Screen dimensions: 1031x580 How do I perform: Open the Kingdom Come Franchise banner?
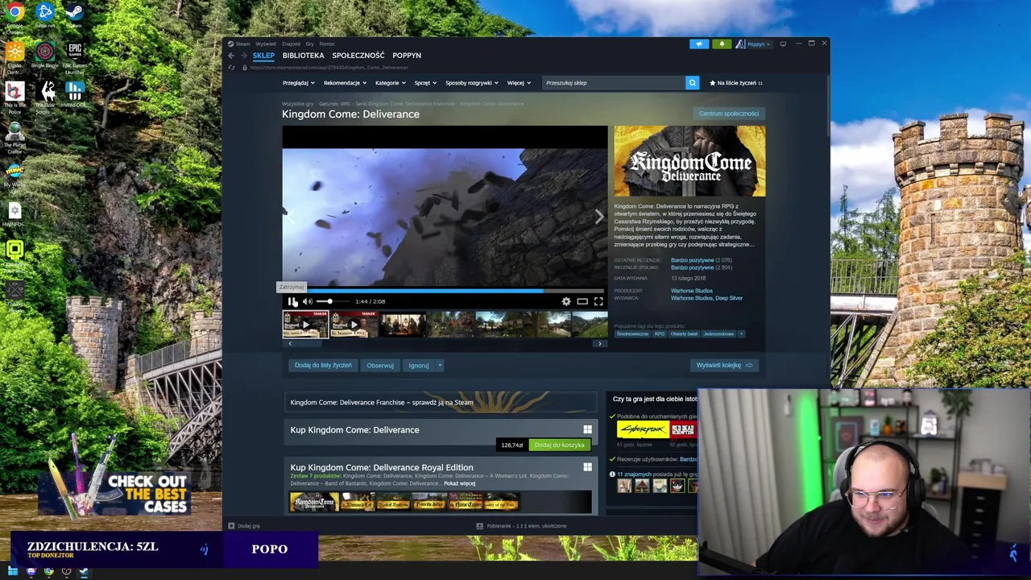tap(441, 402)
